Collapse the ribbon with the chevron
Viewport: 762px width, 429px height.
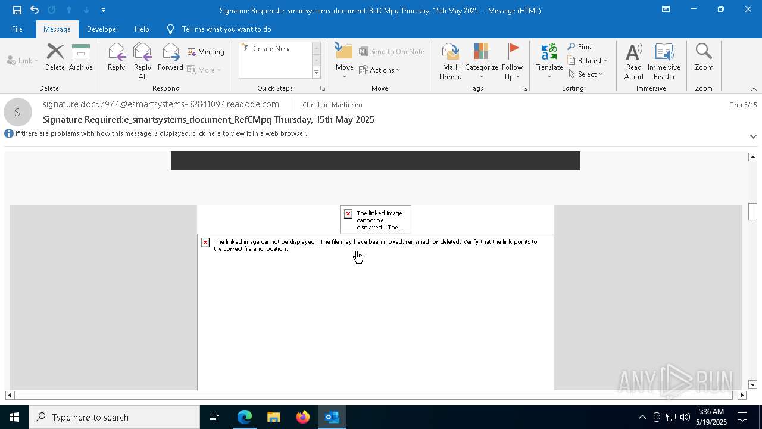coord(754,89)
